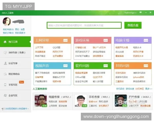Open 我的专家(0) link
Screen dimensions: 154x123
tap(8, 29)
